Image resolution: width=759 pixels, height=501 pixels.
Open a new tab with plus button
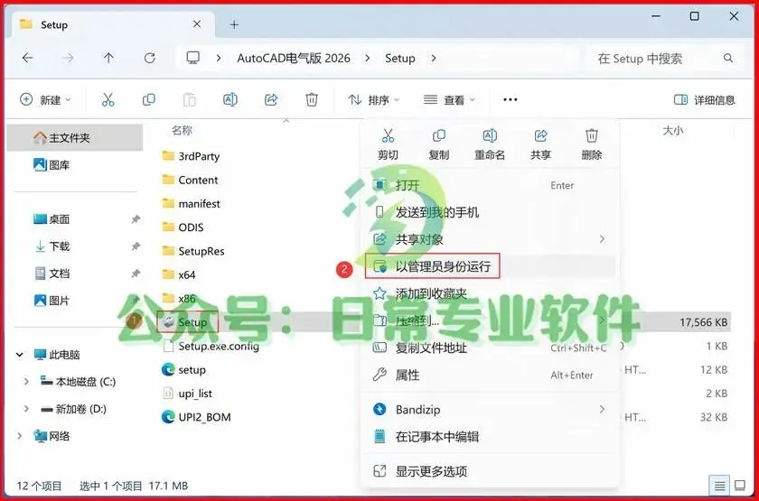pyautogui.click(x=234, y=24)
